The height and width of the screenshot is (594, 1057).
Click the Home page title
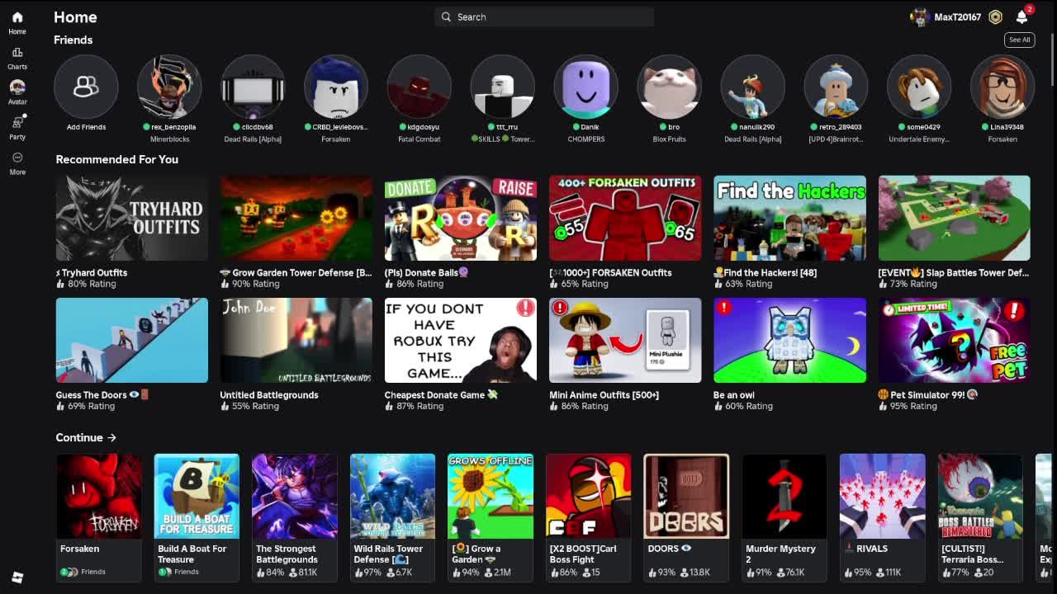click(75, 16)
